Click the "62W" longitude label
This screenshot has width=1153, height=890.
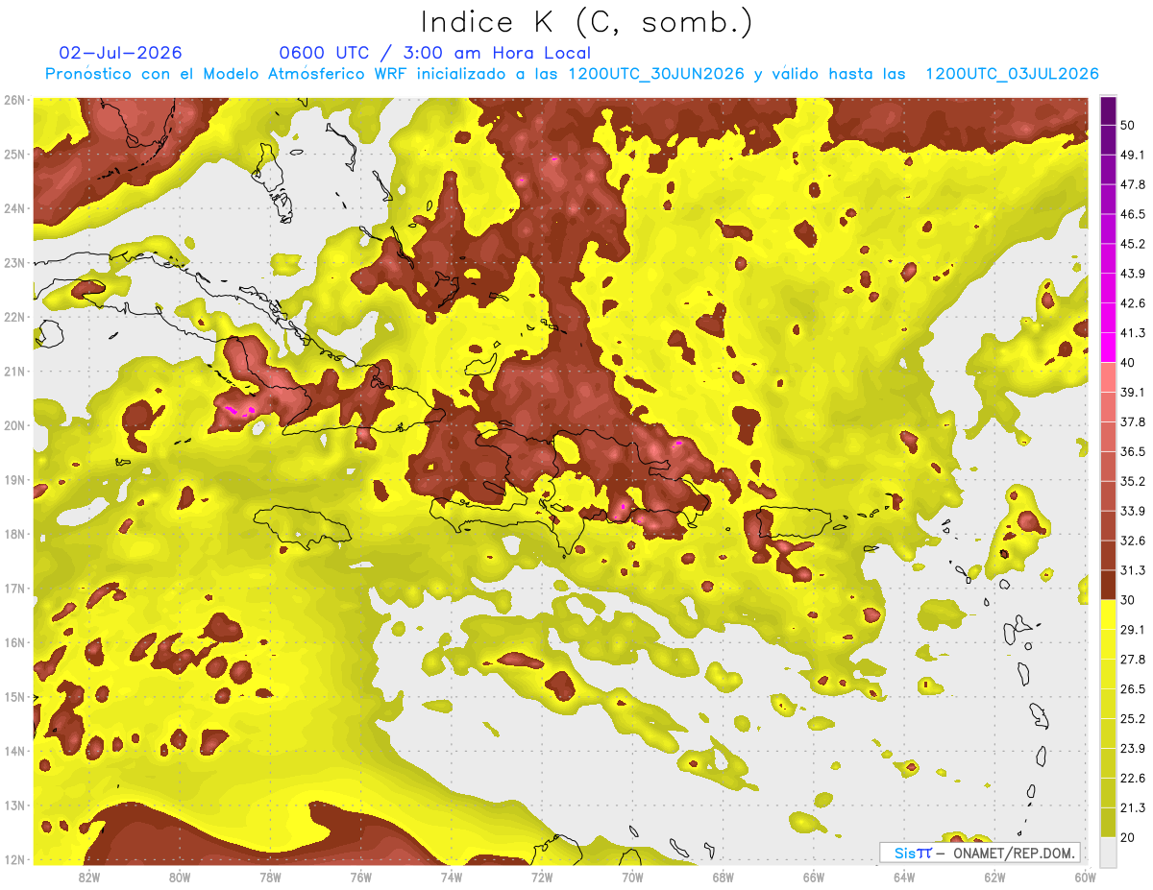994,878
